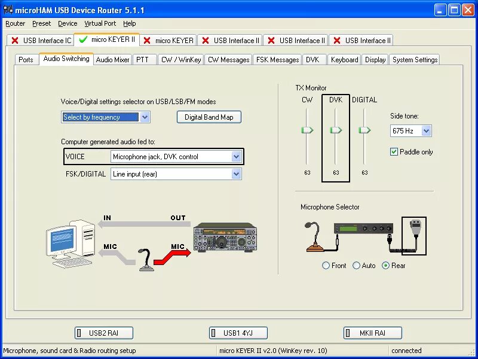The height and width of the screenshot is (359, 478).
Task: Click the indicator on USB1 4YJ button
Action: coord(213,333)
